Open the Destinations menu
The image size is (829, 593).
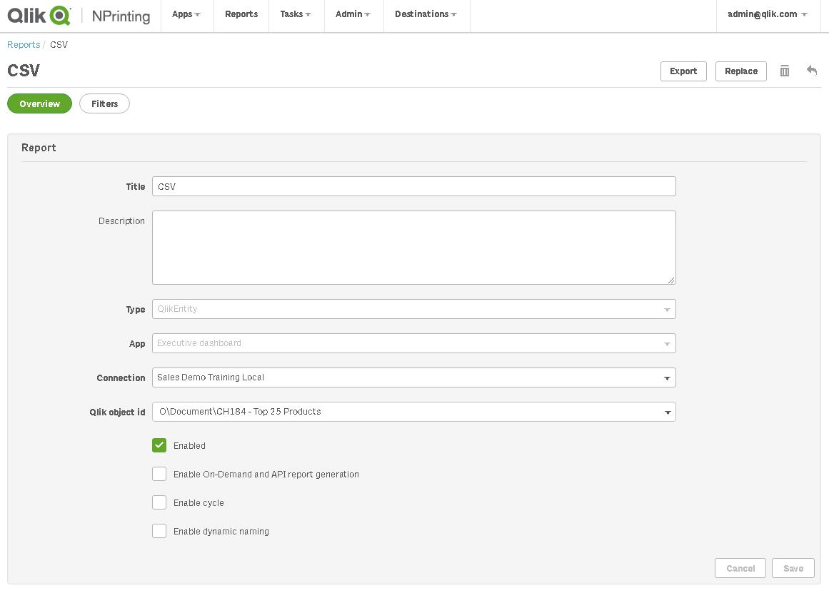(426, 14)
